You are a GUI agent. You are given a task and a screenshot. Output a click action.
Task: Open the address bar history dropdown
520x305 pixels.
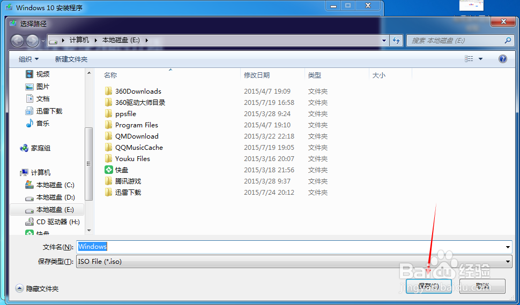[384, 41]
